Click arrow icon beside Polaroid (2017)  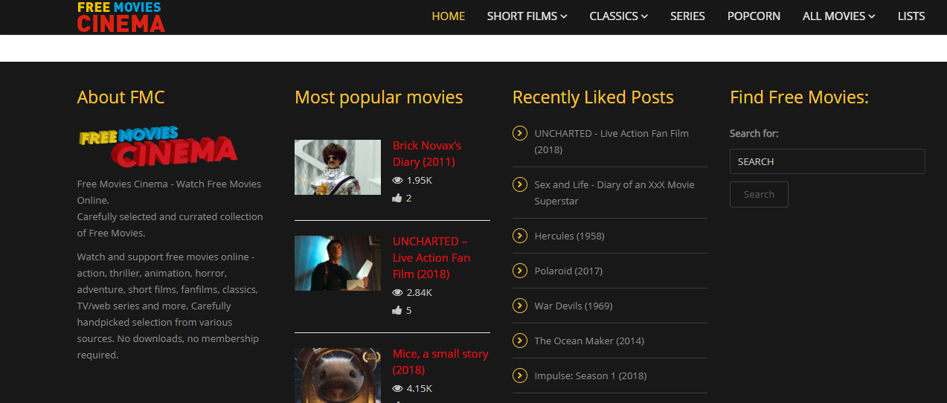(520, 271)
